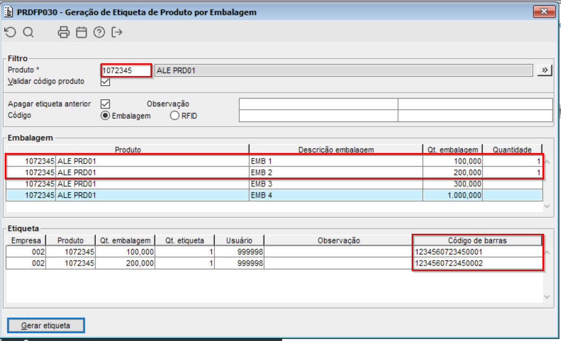Click Qt. etiqueta column header
This screenshot has height=341, width=561.
[185, 240]
